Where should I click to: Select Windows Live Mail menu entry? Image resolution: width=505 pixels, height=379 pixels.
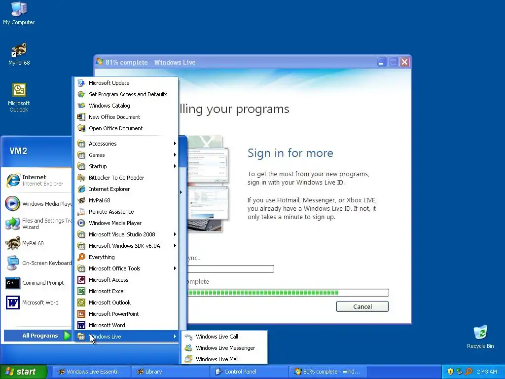[224, 359]
